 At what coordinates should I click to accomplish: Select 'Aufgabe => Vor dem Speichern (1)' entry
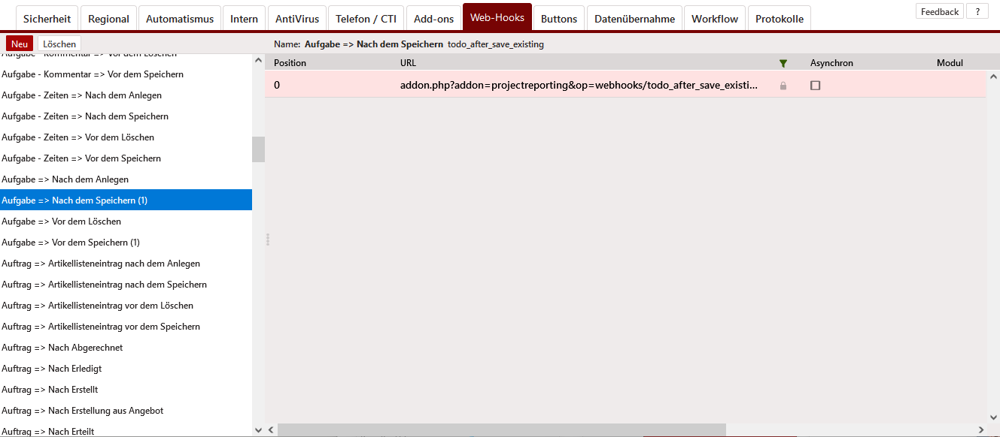[x=71, y=243]
